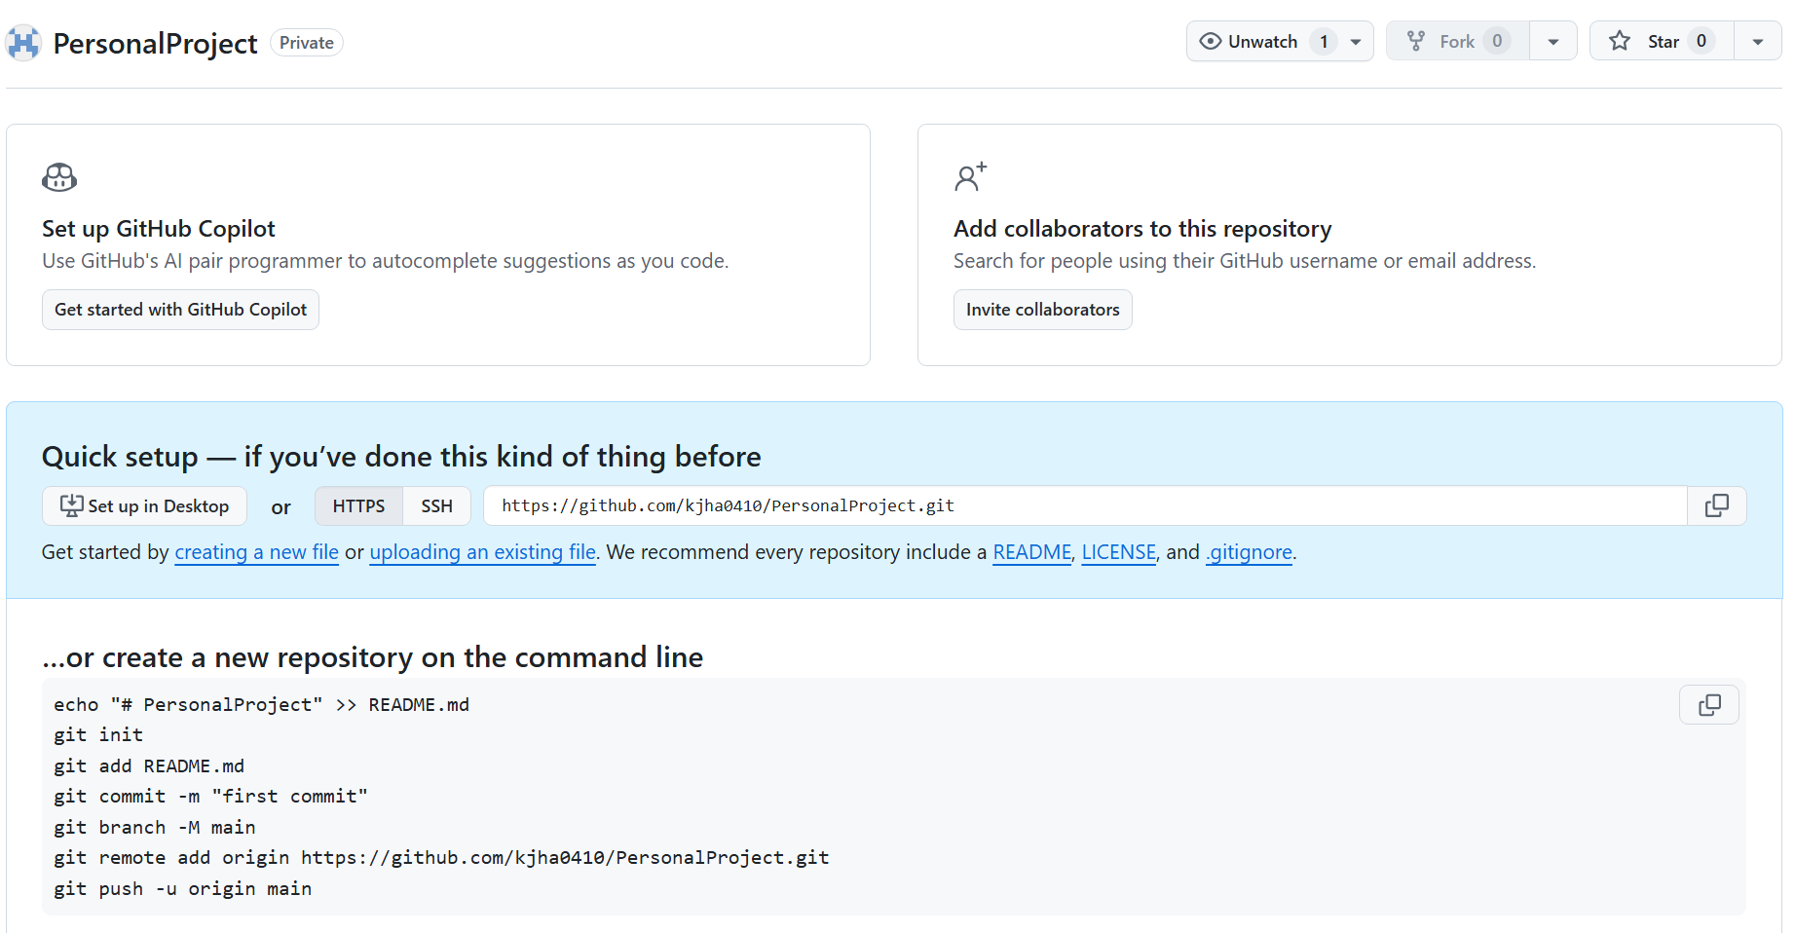This screenshot has height=933, width=1795.
Task: Click the PersonalProject repository avatar icon
Action: coord(23,43)
